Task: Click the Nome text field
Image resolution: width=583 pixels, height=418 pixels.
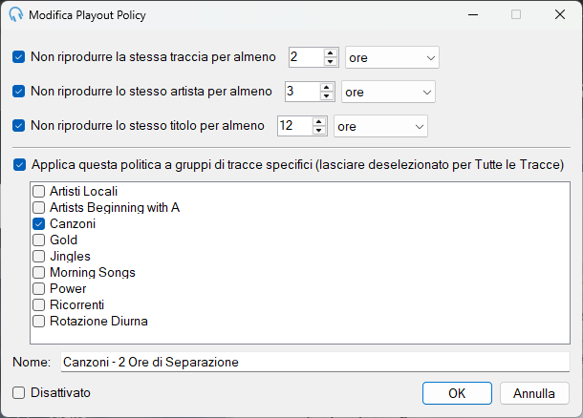Action: pyautogui.click(x=315, y=362)
